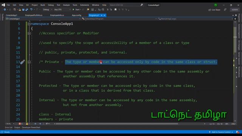
Task: Click the Navigate Backward toolbar icon
Action: (5, 9)
